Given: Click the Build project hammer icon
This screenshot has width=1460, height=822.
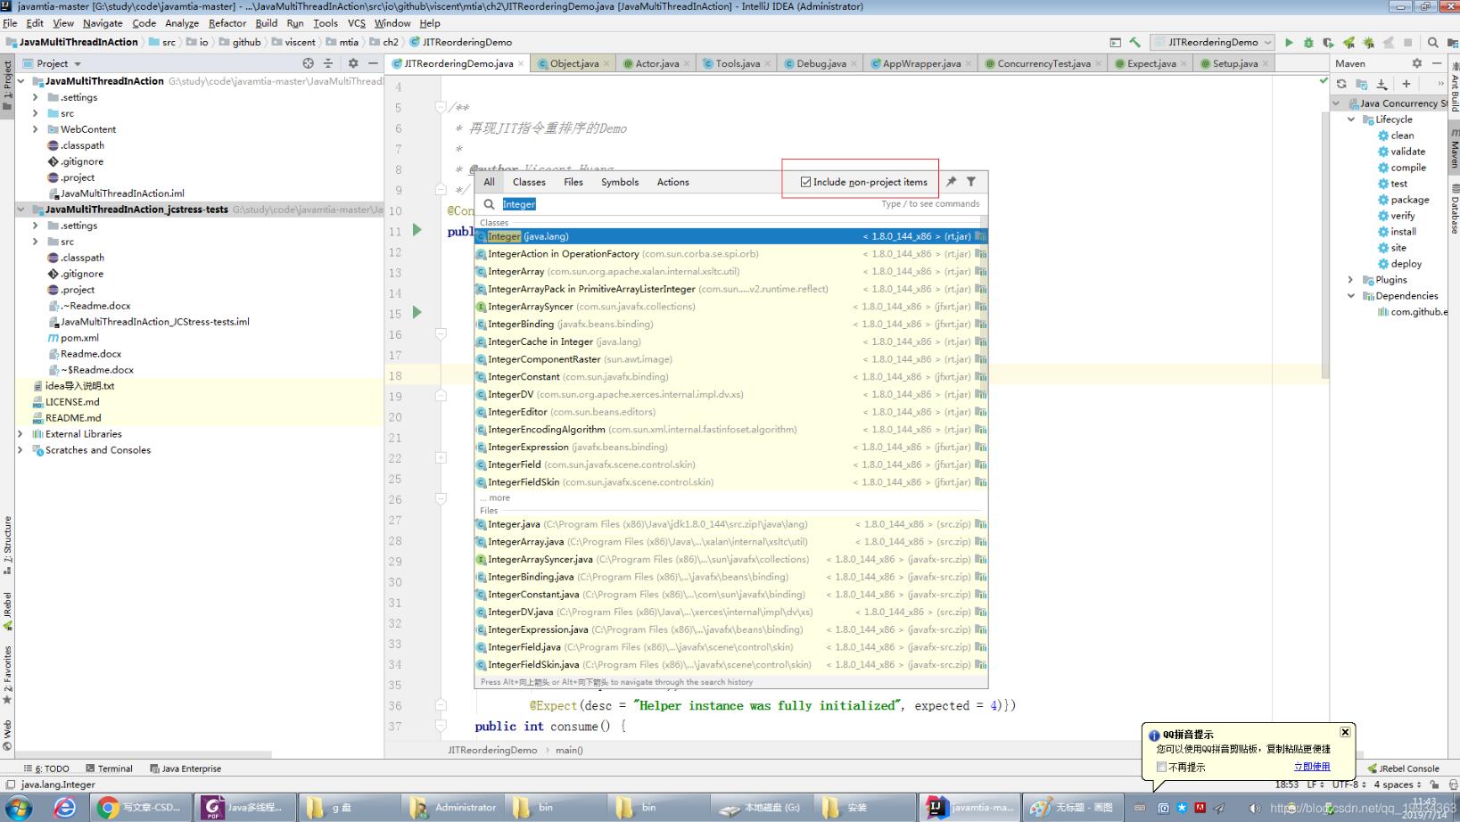Looking at the screenshot, I should [x=1134, y=42].
